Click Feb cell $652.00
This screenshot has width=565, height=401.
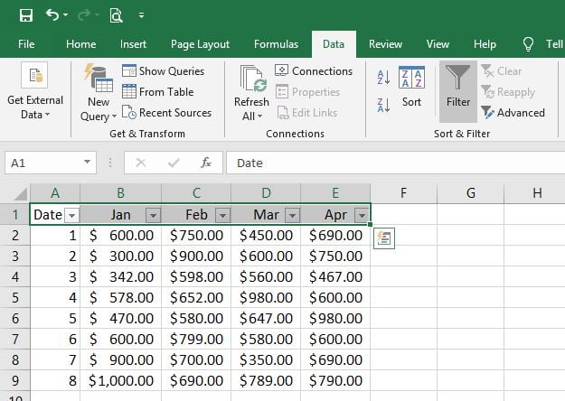click(x=196, y=298)
